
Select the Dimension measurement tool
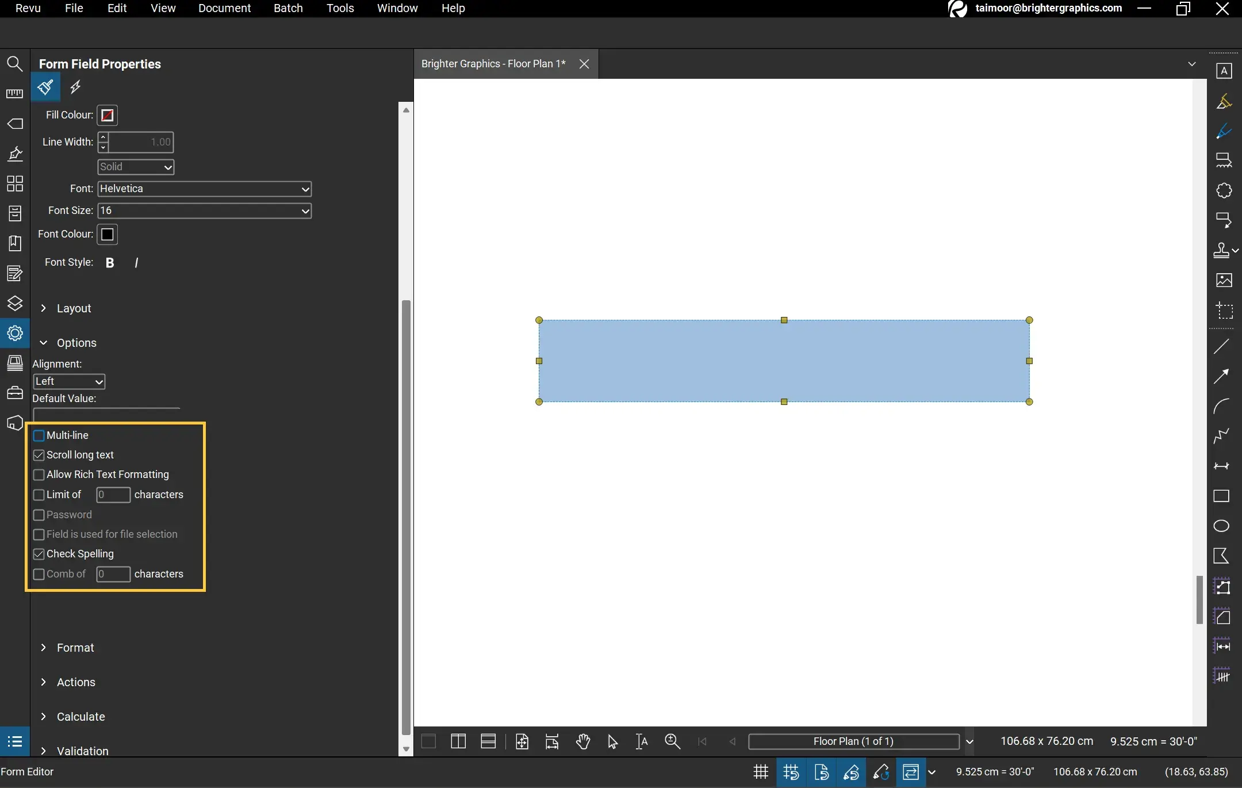tap(1221, 466)
